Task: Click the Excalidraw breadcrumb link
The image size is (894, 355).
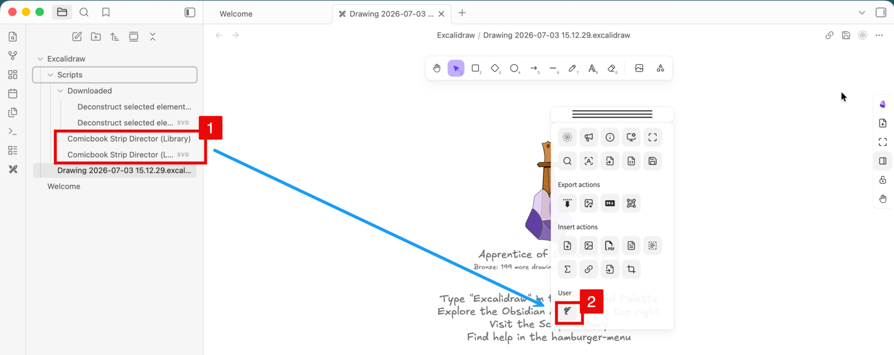Action: coord(456,35)
